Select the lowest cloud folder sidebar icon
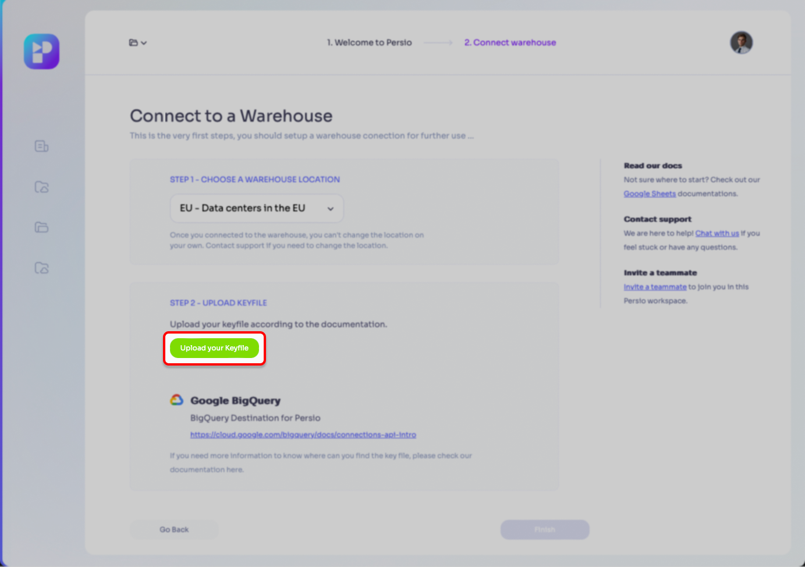 [x=41, y=268]
